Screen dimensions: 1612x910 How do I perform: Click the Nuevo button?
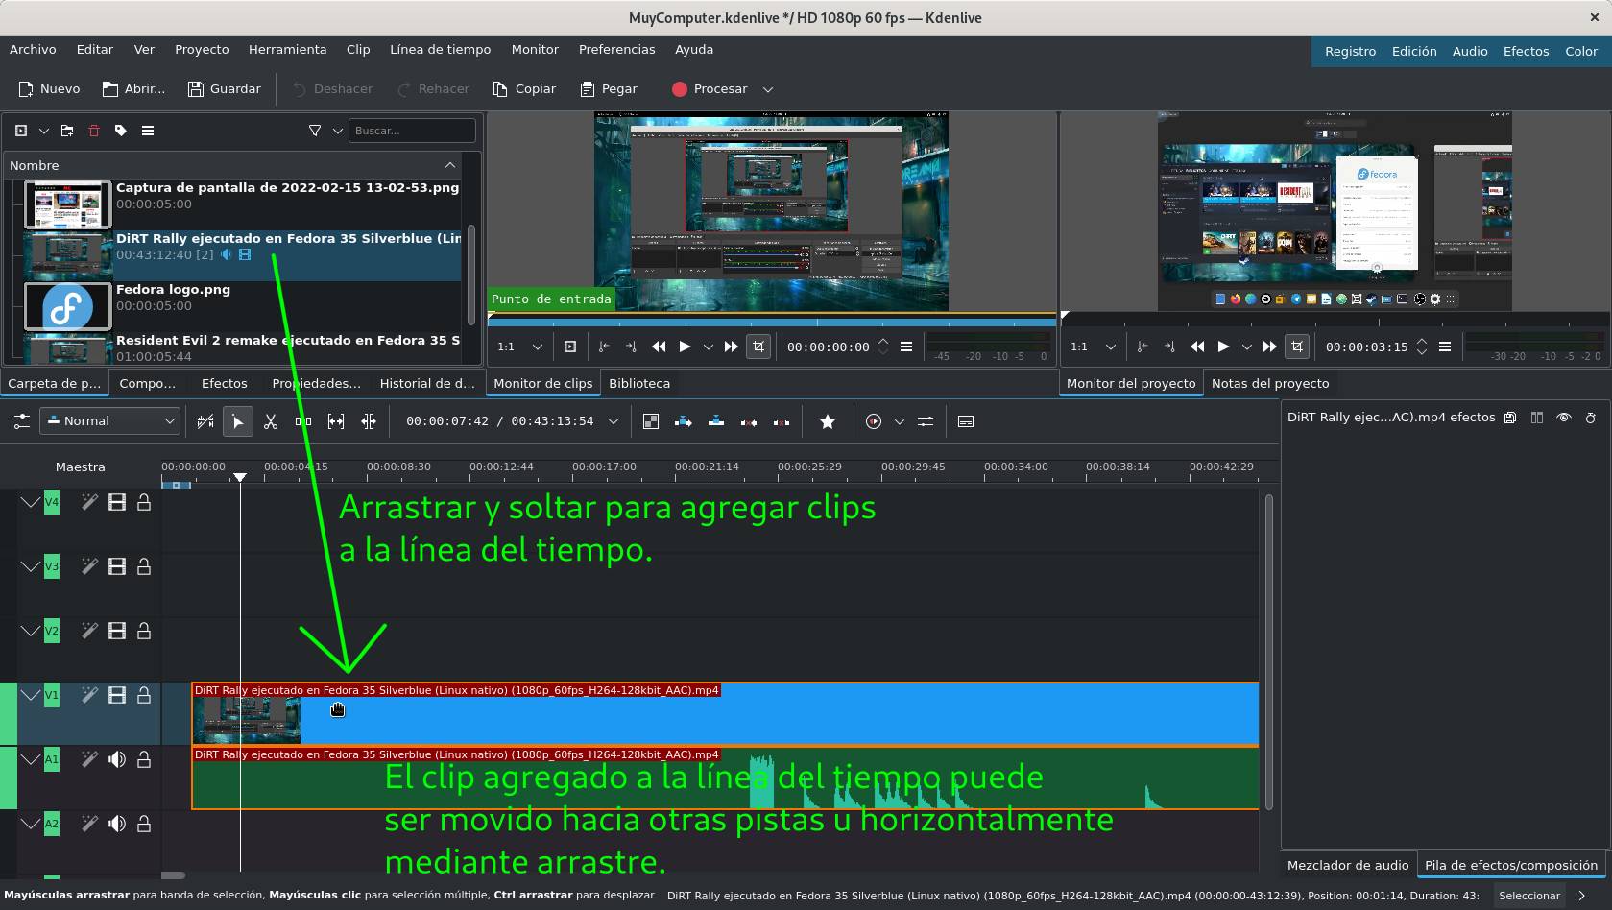click(49, 89)
